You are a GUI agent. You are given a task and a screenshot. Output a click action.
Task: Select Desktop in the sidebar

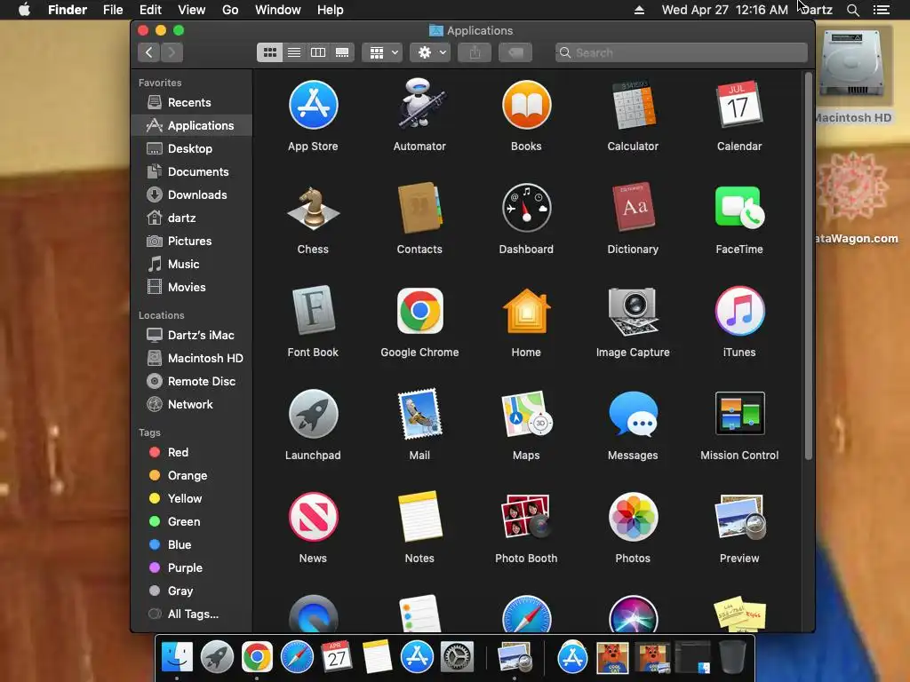tap(192, 149)
